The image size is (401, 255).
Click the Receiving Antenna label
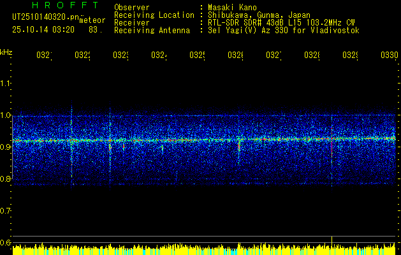point(152,31)
